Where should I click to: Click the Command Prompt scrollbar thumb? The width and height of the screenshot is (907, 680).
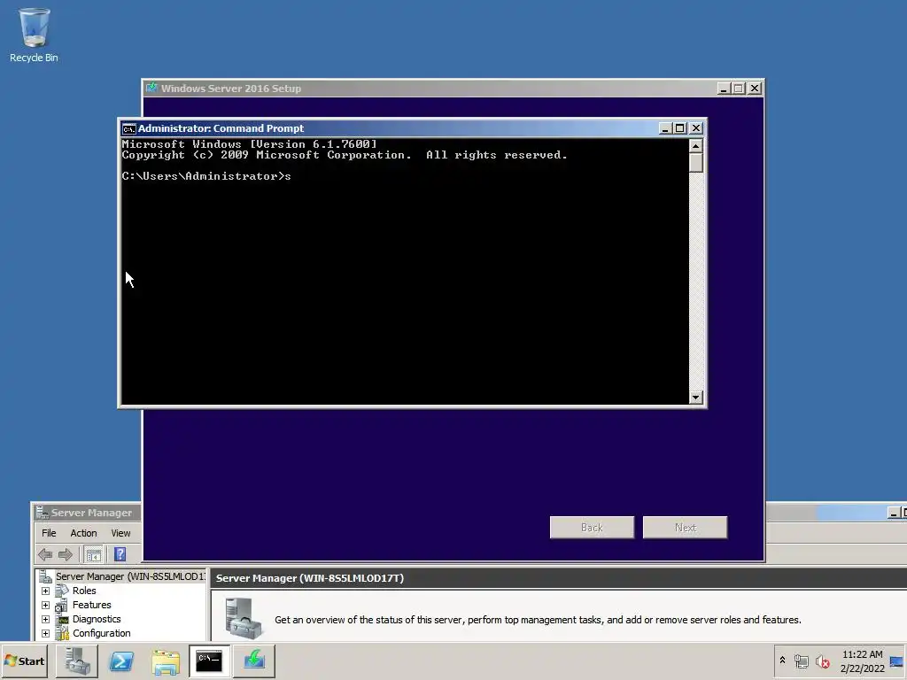tap(696, 162)
